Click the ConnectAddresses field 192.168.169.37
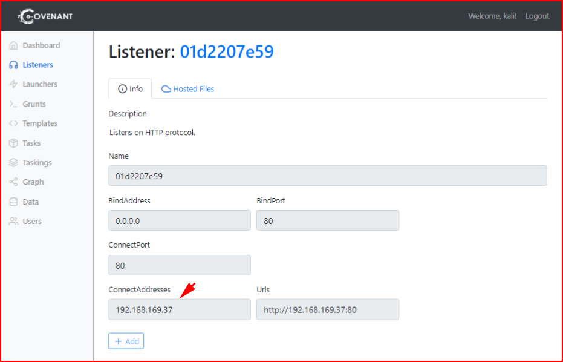Screen dimensions: 563x362 pyautogui.click(x=180, y=309)
